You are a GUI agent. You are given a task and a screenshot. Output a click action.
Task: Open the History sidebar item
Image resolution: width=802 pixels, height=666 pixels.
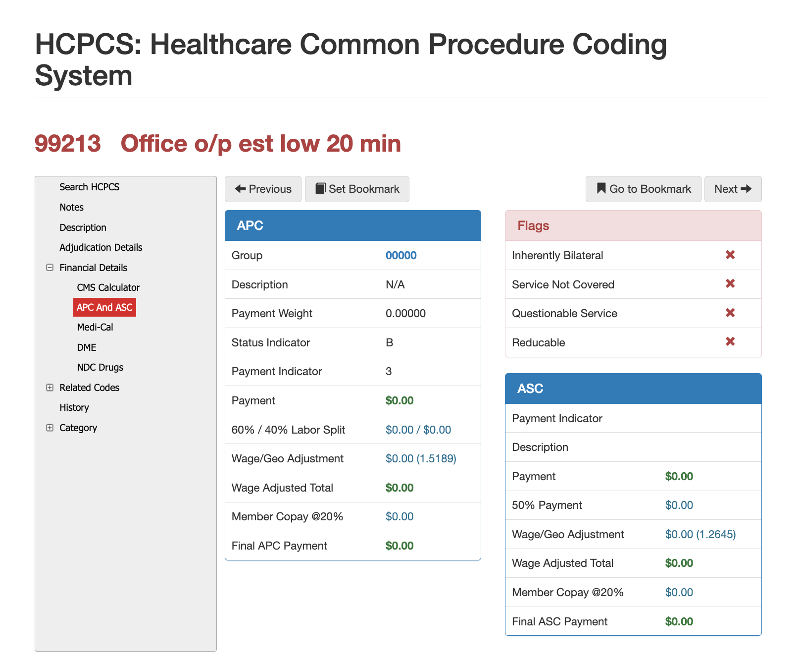pos(74,407)
